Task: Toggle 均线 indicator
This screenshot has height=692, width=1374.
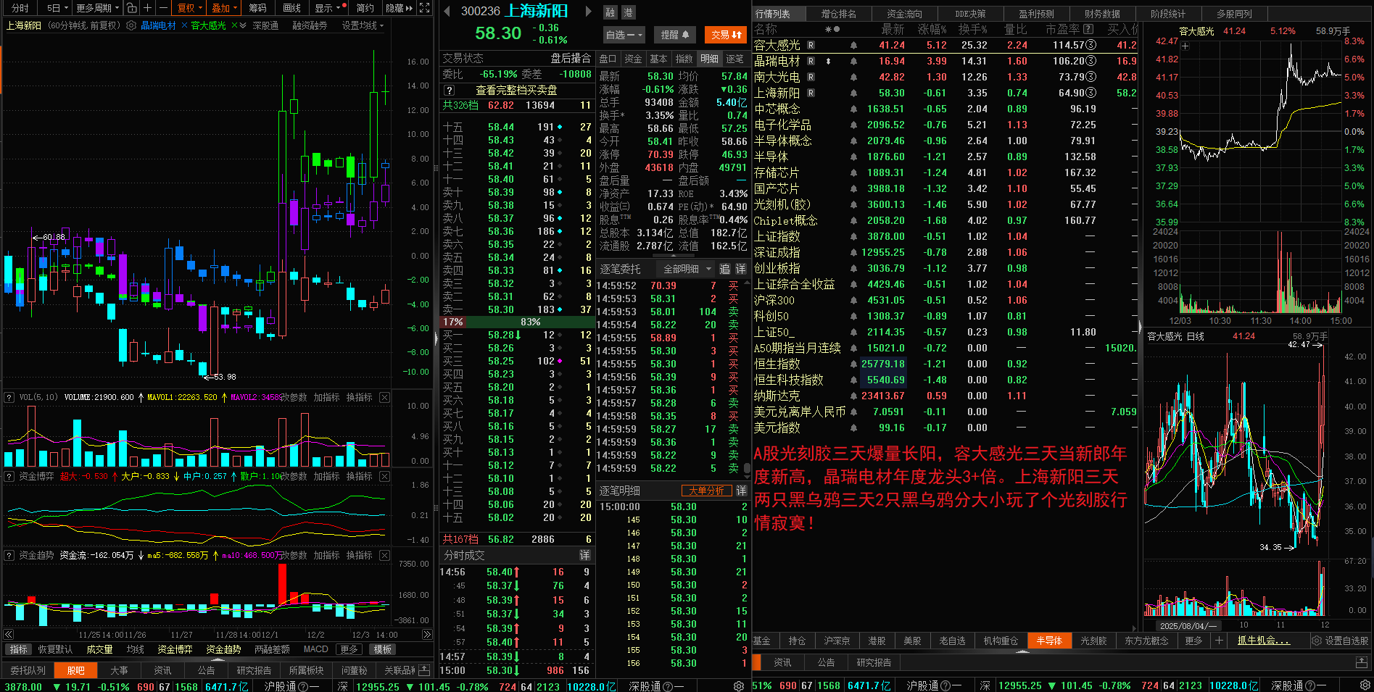Action: pos(136,649)
